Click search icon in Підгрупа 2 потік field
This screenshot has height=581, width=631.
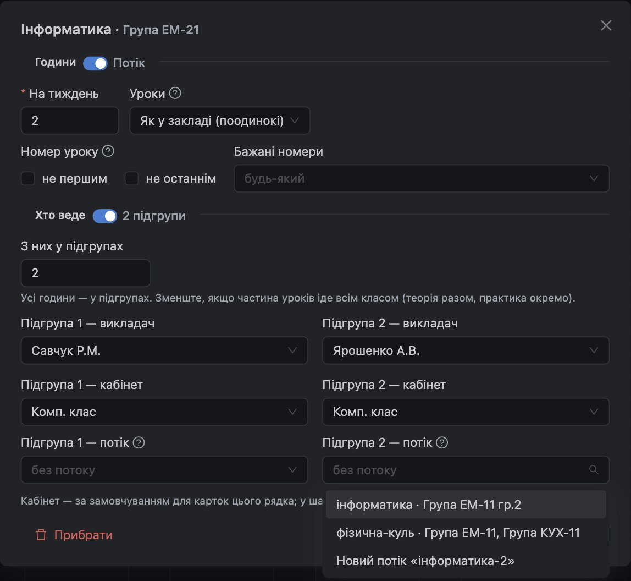click(x=594, y=469)
